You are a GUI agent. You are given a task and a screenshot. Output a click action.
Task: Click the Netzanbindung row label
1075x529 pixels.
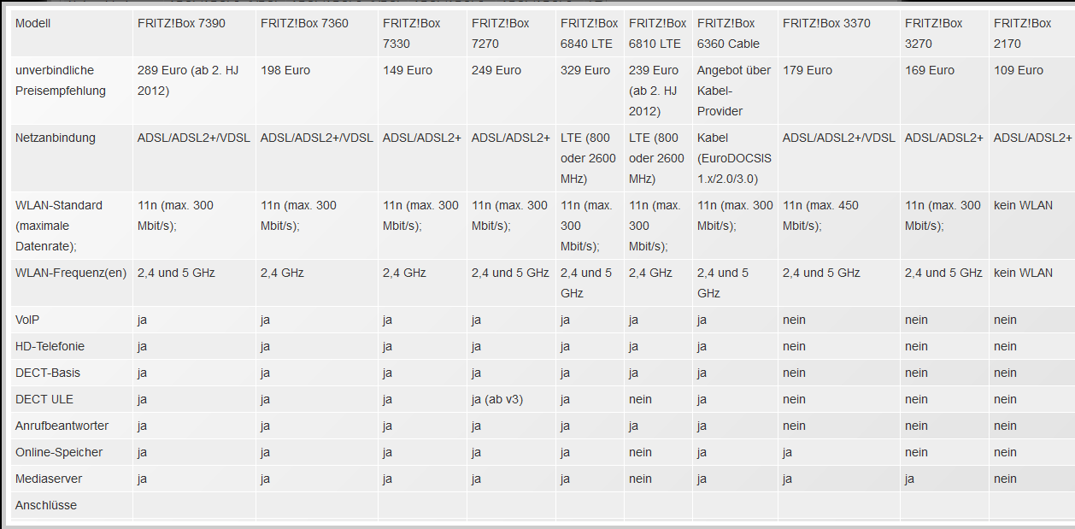coord(56,138)
